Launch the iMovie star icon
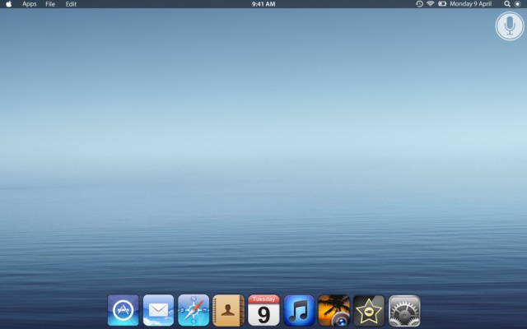This screenshot has width=527, height=329. pyautogui.click(x=369, y=311)
